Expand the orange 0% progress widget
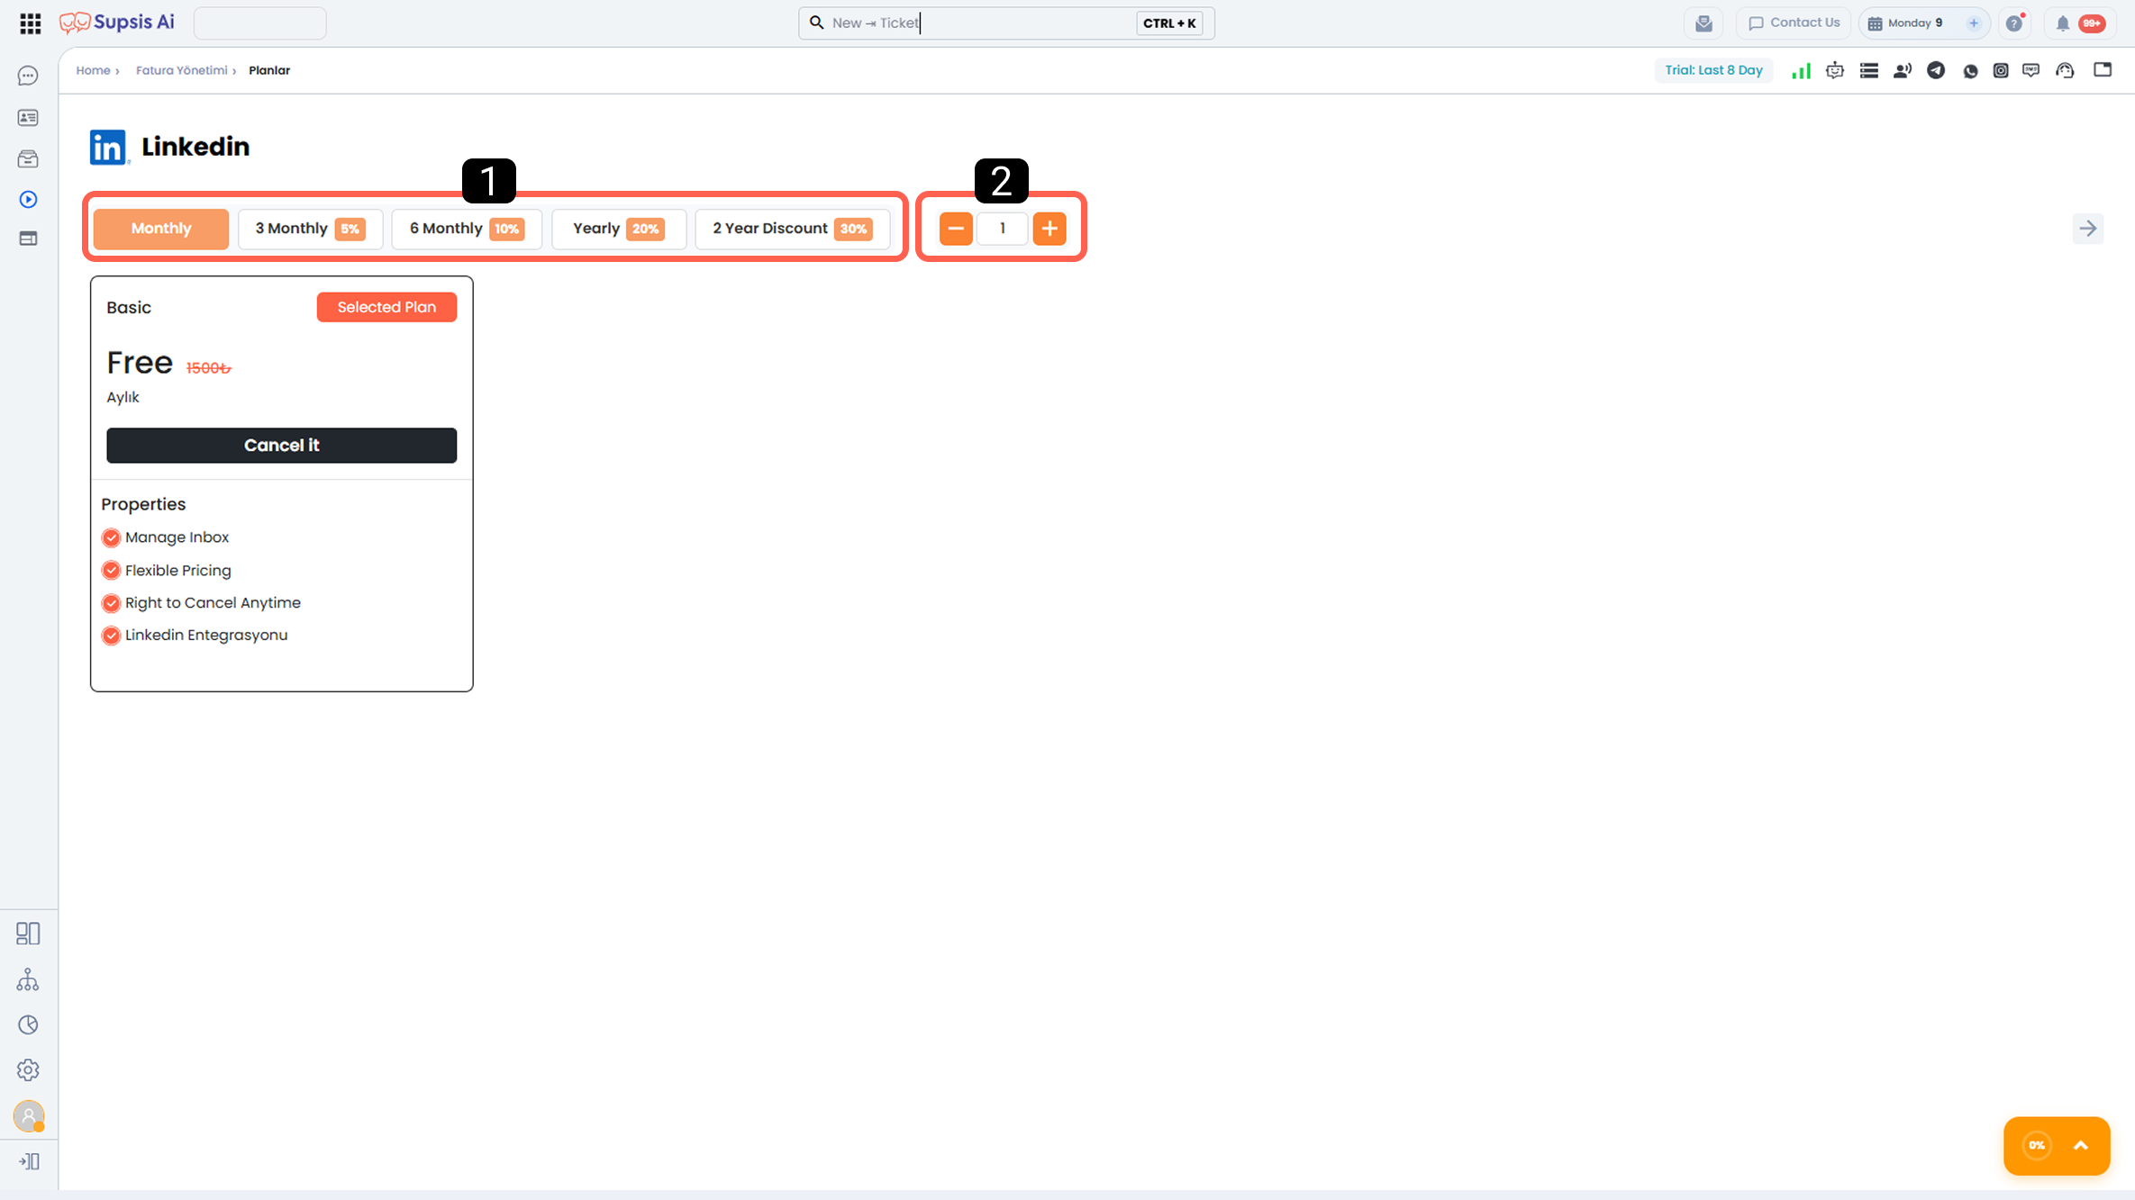This screenshot has width=2135, height=1200. tap(2081, 1146)
